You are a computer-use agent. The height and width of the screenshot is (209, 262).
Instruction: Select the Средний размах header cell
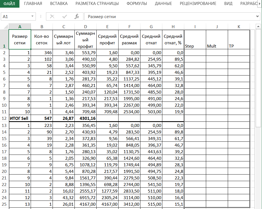coord(129,39)
